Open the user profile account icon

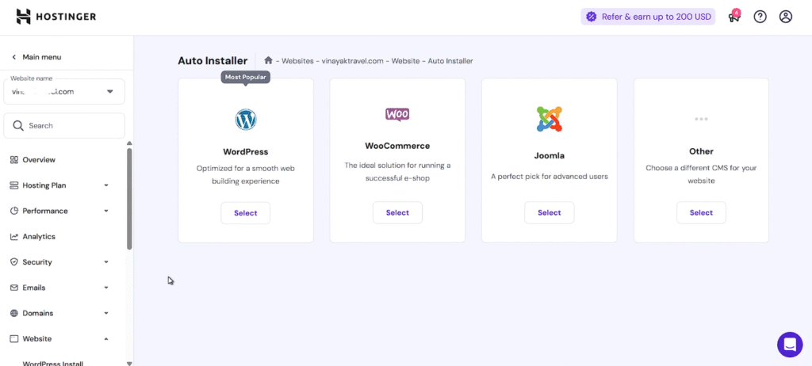tap(785, 17)
